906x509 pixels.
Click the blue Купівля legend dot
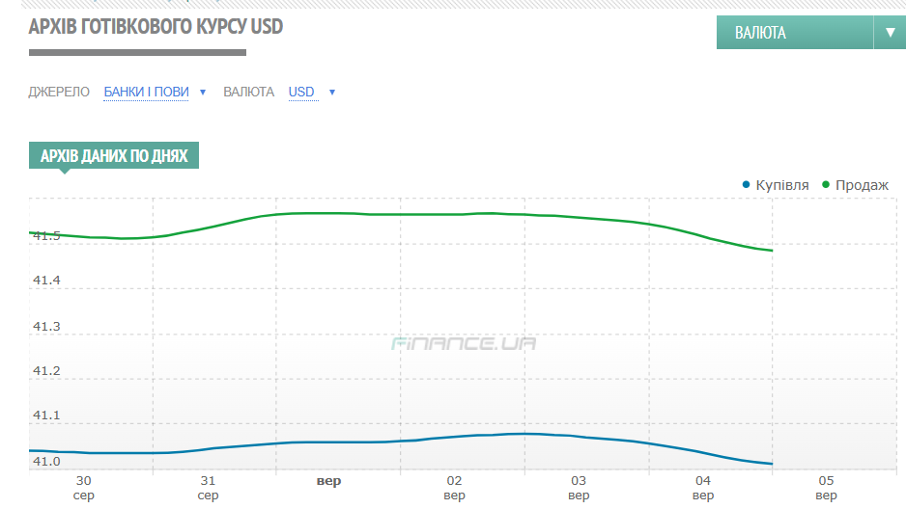[746, 184]
